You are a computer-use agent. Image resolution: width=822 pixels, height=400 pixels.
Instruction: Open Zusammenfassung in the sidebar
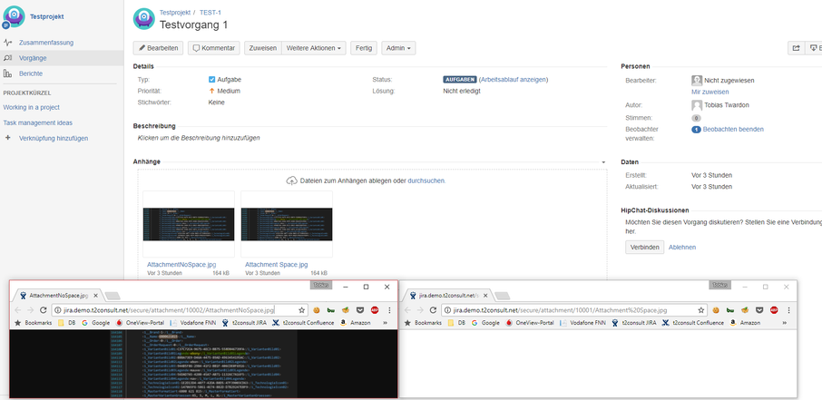pos(46,43)
